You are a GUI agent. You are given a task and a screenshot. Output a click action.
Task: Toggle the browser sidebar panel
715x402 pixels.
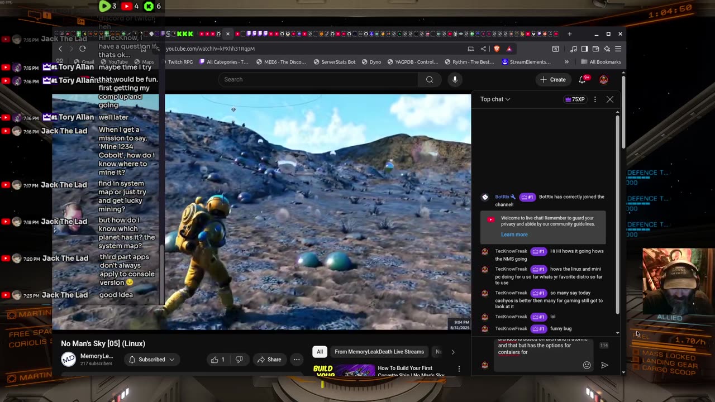(584, 49)
